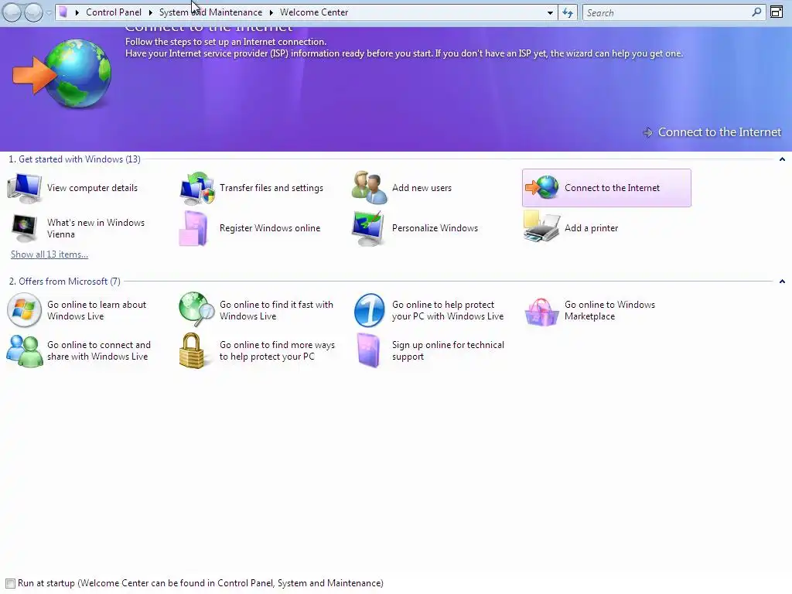The width and height of the screenshot is (792, 594).
Task: Click connect and share people icon
Action: (24, 350)
